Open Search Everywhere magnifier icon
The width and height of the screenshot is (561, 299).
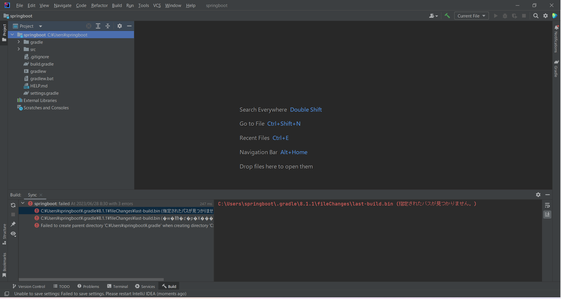536,16
